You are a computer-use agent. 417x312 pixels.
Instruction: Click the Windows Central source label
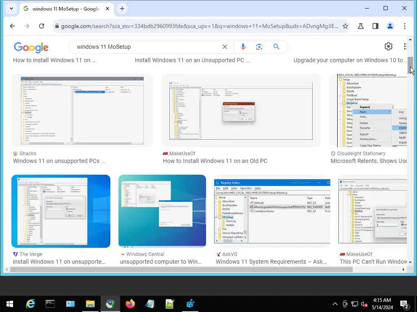pyautogui.click(x=145, y=254)
